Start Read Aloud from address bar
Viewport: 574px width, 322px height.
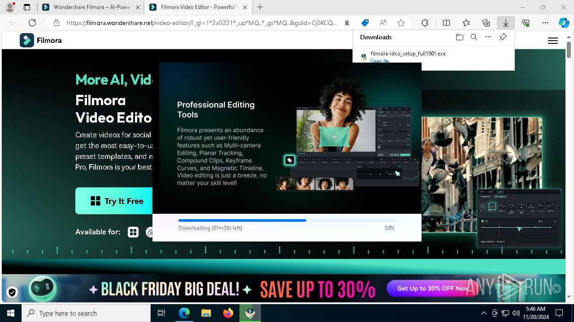[x=383, y=23]
